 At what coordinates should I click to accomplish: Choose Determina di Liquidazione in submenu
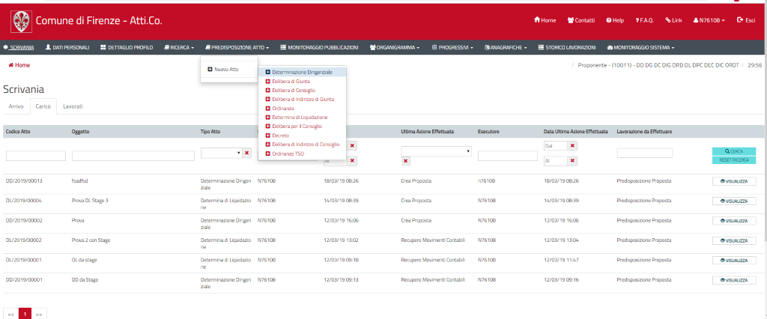[x=299, y=118]
